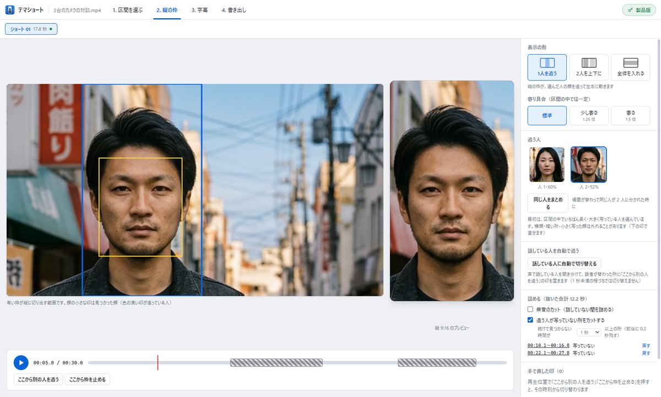Click the ここから別の人を追う button

click(38, 379)
